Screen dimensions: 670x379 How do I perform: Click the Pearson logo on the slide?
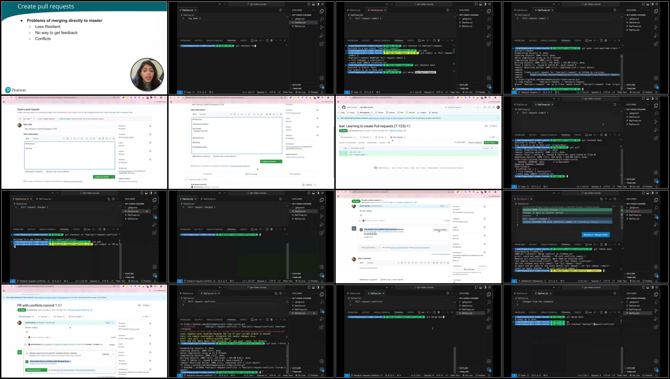click(x=15, y=90)
